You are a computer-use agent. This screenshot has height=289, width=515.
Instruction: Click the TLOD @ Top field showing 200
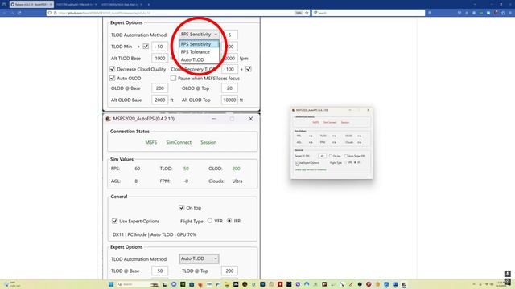click(230, 271)
